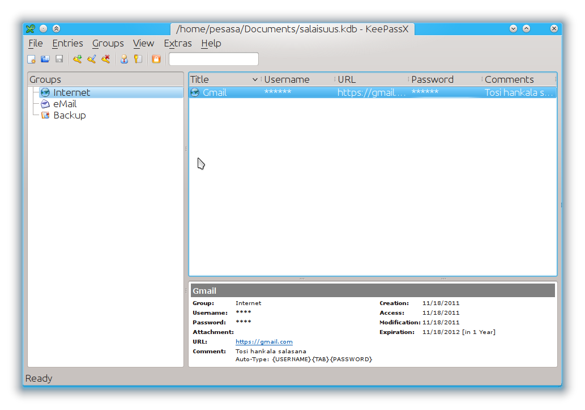Click the New Database toolbar icon
The height and width of the screenshot is (410, 585).
[x=31, y=59]
